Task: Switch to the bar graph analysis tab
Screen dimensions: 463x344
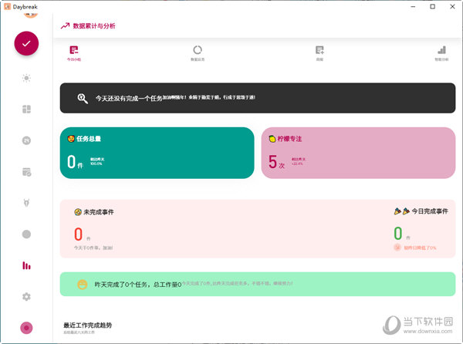Action: click(x=441, y=53)
